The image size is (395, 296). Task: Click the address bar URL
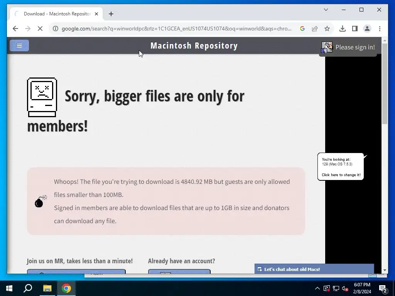(176, 29)
